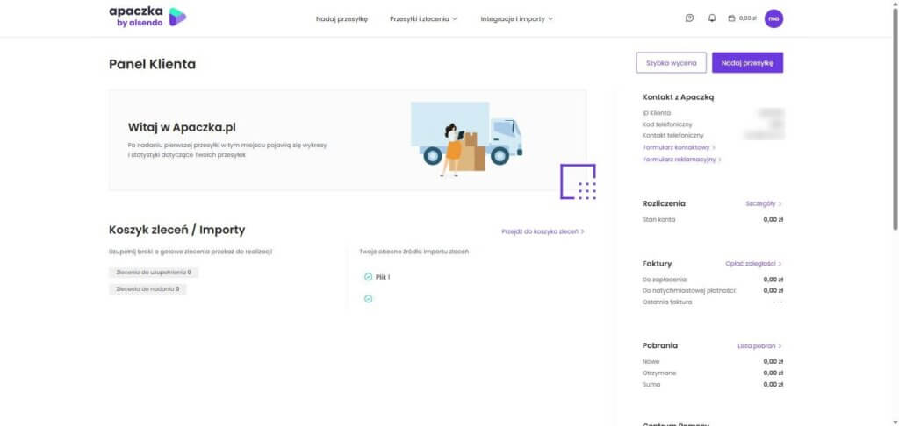This screenshot has height=426, width=899.
Task: Click the Stan konta label
Action: point(658,220)
